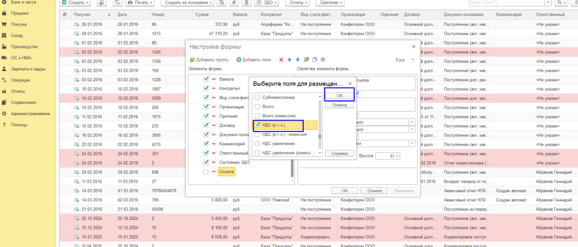The height and width of the screenshot is (247, 578).
Task: Uncheck the НДС (в т.ч.) checkbox
Action: pyautogui.click(x=257, y=125)
